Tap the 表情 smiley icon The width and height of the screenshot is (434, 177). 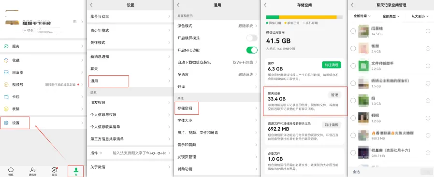pos(6,109)
